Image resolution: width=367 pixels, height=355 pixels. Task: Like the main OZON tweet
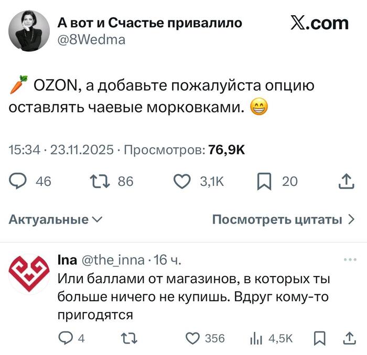click(181, 181)
